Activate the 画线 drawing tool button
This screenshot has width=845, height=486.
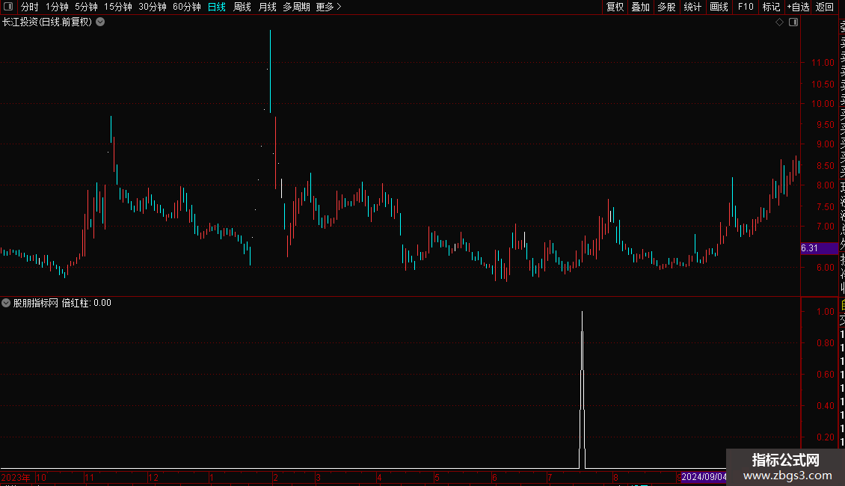pos(719,7)
